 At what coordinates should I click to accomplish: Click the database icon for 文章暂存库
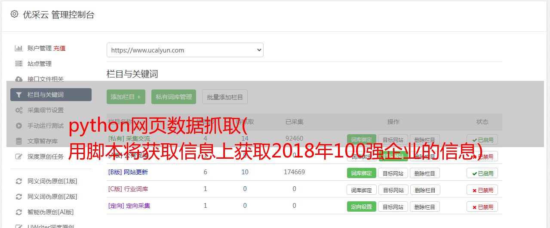point(18,141)
